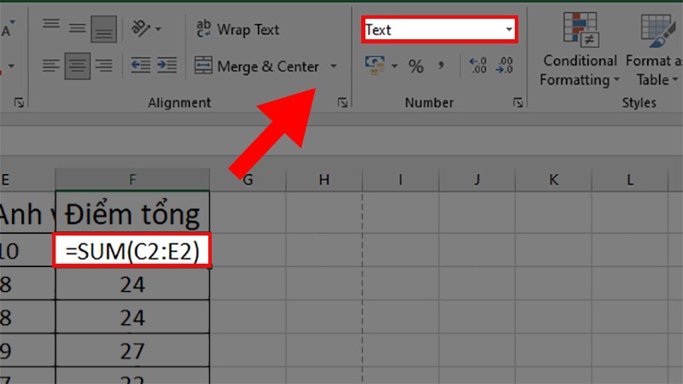This screenshot has width=683, height=384.
Task: Select the cell with =SUM(C2:E2)
Action: tap(132, 251)
